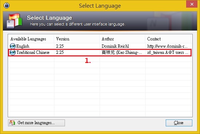
Task: Select the English language row
Action: [100, 46]
